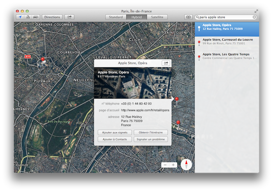Enter full screen with the corner arrows icon
Image resolution: width=273 pixels, height=192 pixels.
tap(256, 11)
